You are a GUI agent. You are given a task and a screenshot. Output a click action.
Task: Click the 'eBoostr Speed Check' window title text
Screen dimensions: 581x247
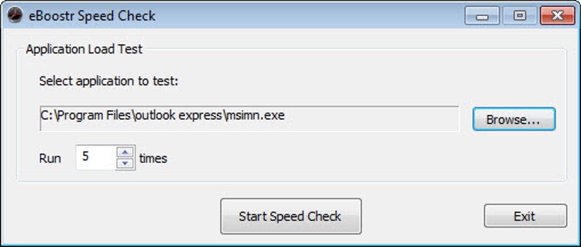coord(92,16)
